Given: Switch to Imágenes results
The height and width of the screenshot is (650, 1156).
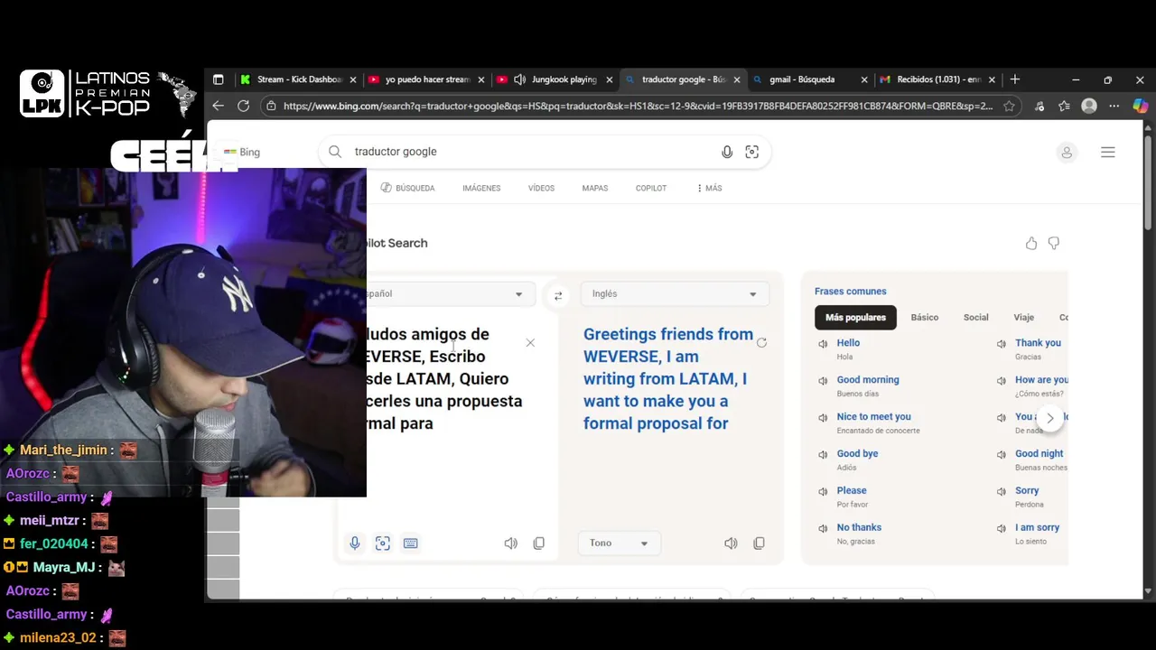Looking at the screenshot, I should pos(481,188).
